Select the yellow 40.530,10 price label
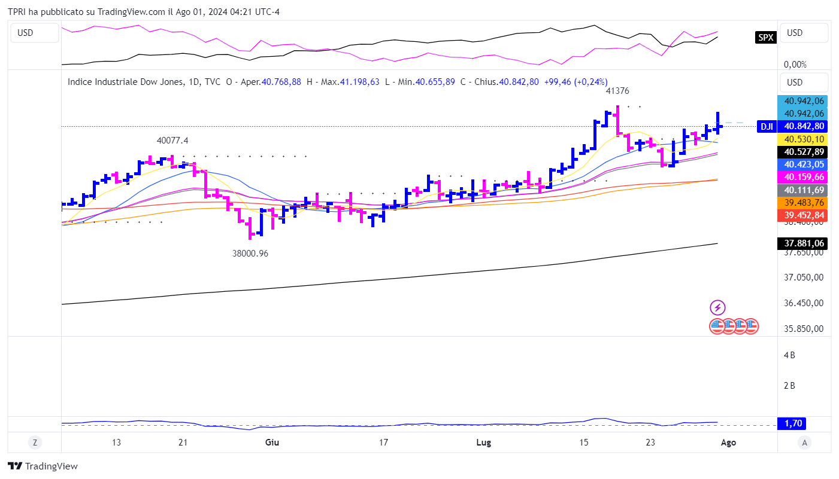 coord(802,139)
